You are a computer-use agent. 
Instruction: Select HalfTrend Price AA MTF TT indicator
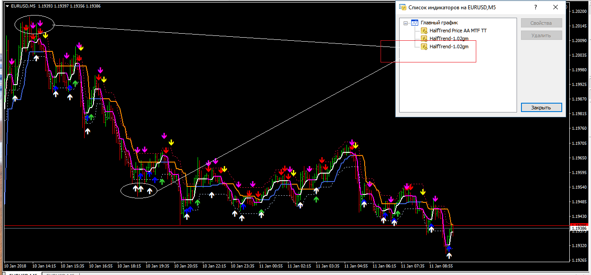tap(458, 31)
